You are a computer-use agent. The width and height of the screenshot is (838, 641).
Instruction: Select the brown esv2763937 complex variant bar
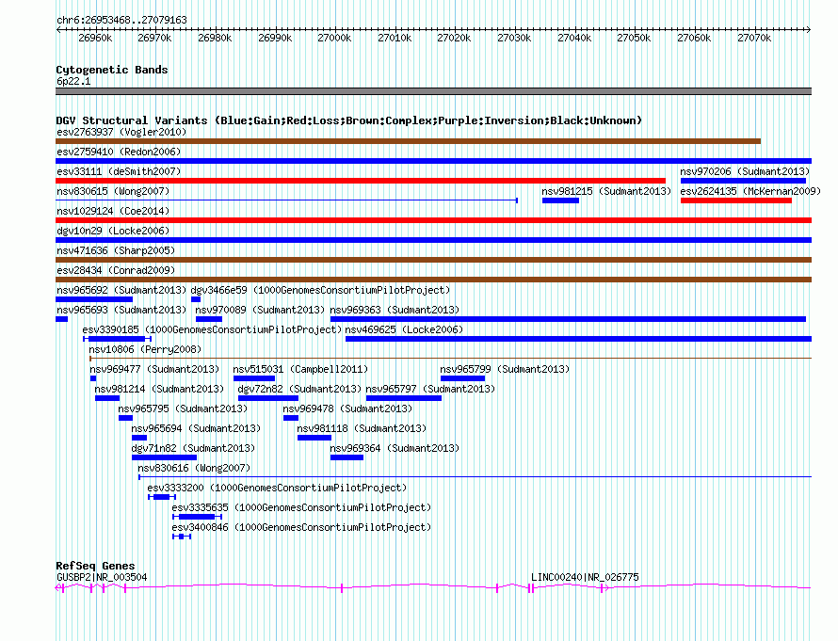coord(408,141)
